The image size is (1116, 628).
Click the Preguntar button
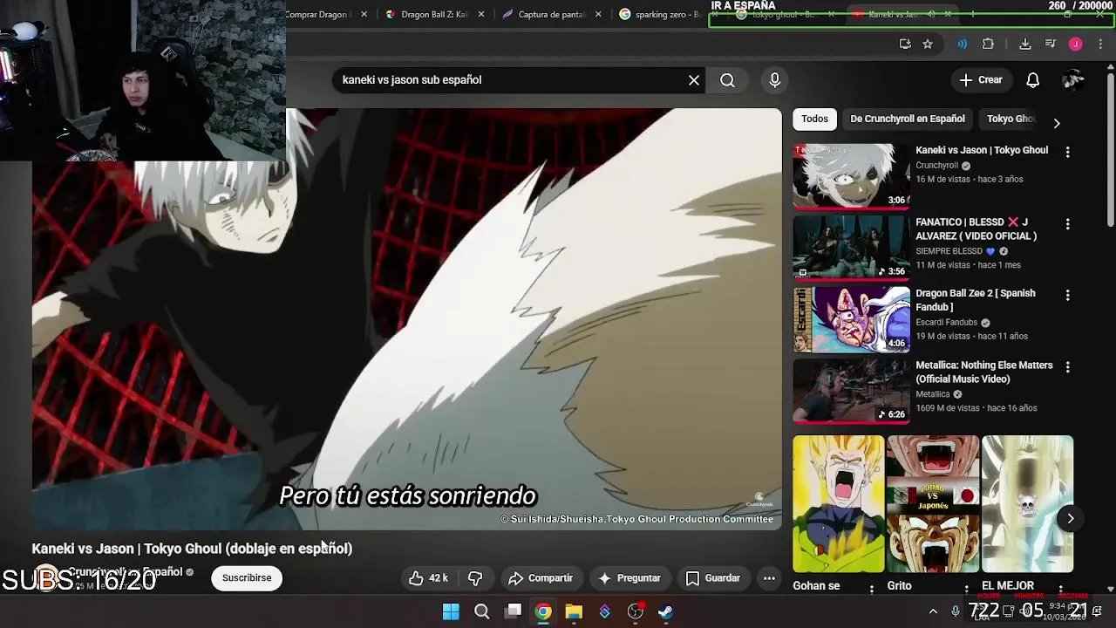[629, 577]
